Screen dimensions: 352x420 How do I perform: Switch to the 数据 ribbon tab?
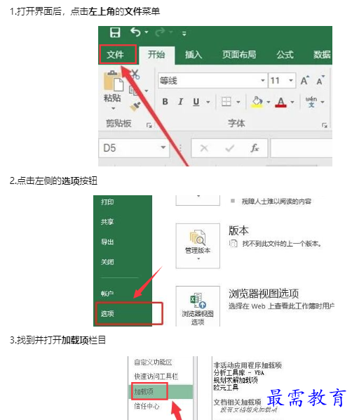coord(322,55)
